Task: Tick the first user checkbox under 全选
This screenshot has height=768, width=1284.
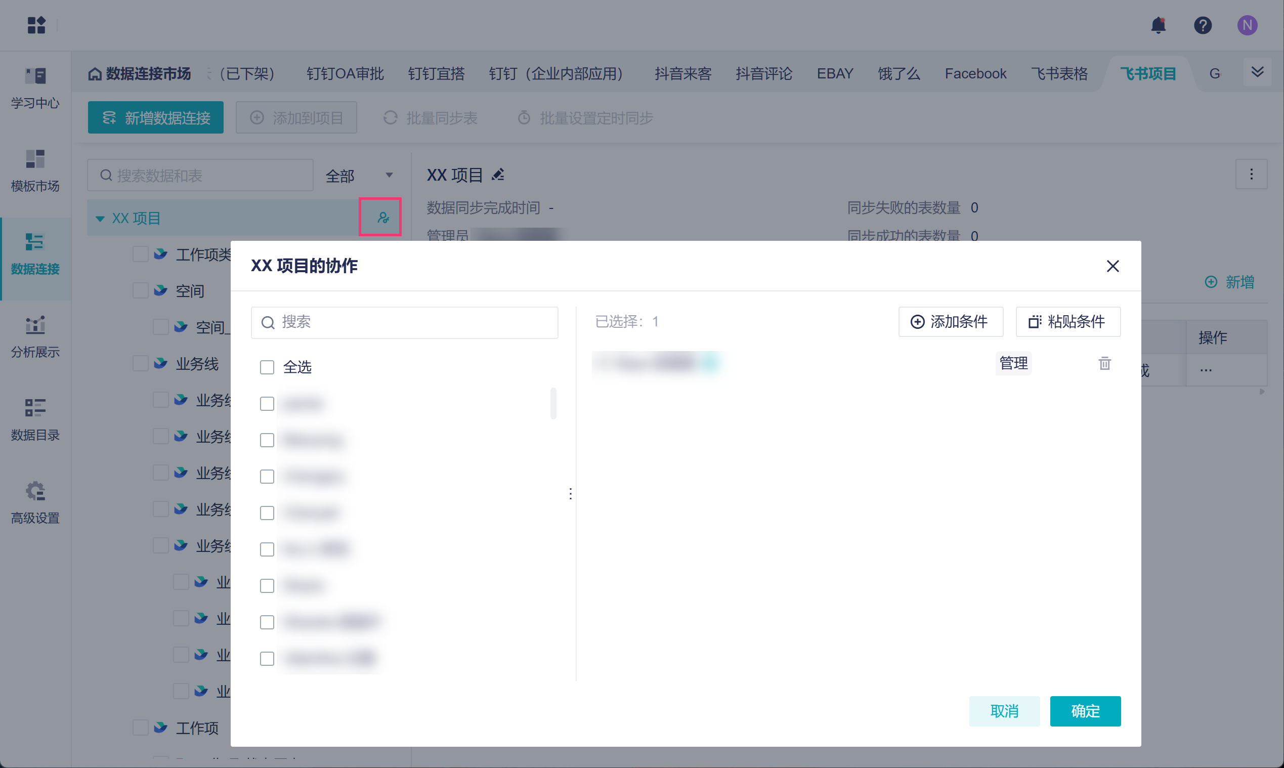Action: click(x=267, y=404)
